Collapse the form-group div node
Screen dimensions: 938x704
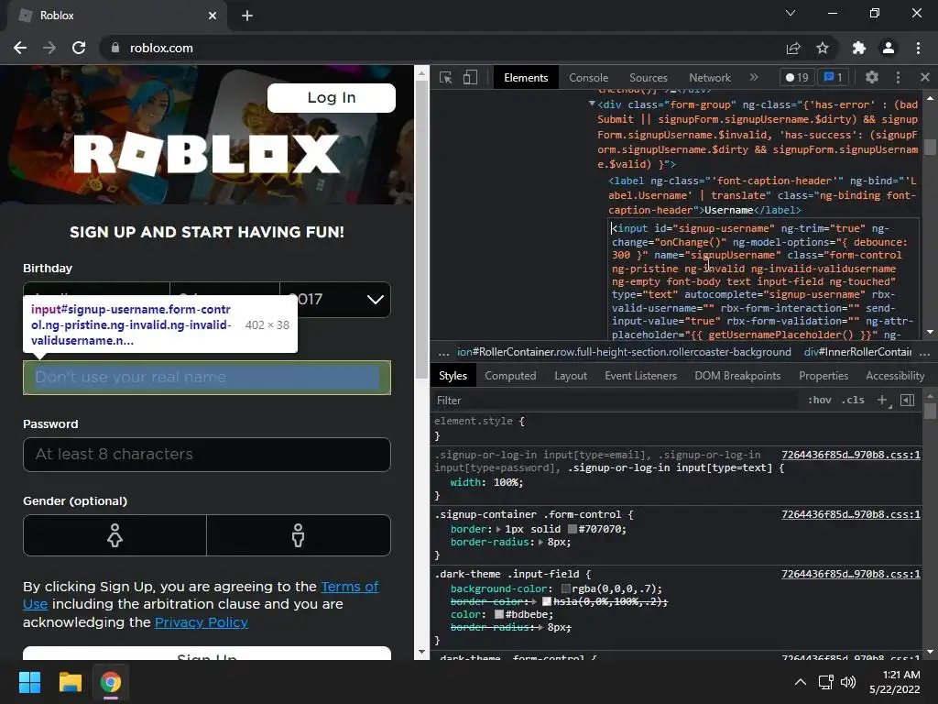click(592, 104)
